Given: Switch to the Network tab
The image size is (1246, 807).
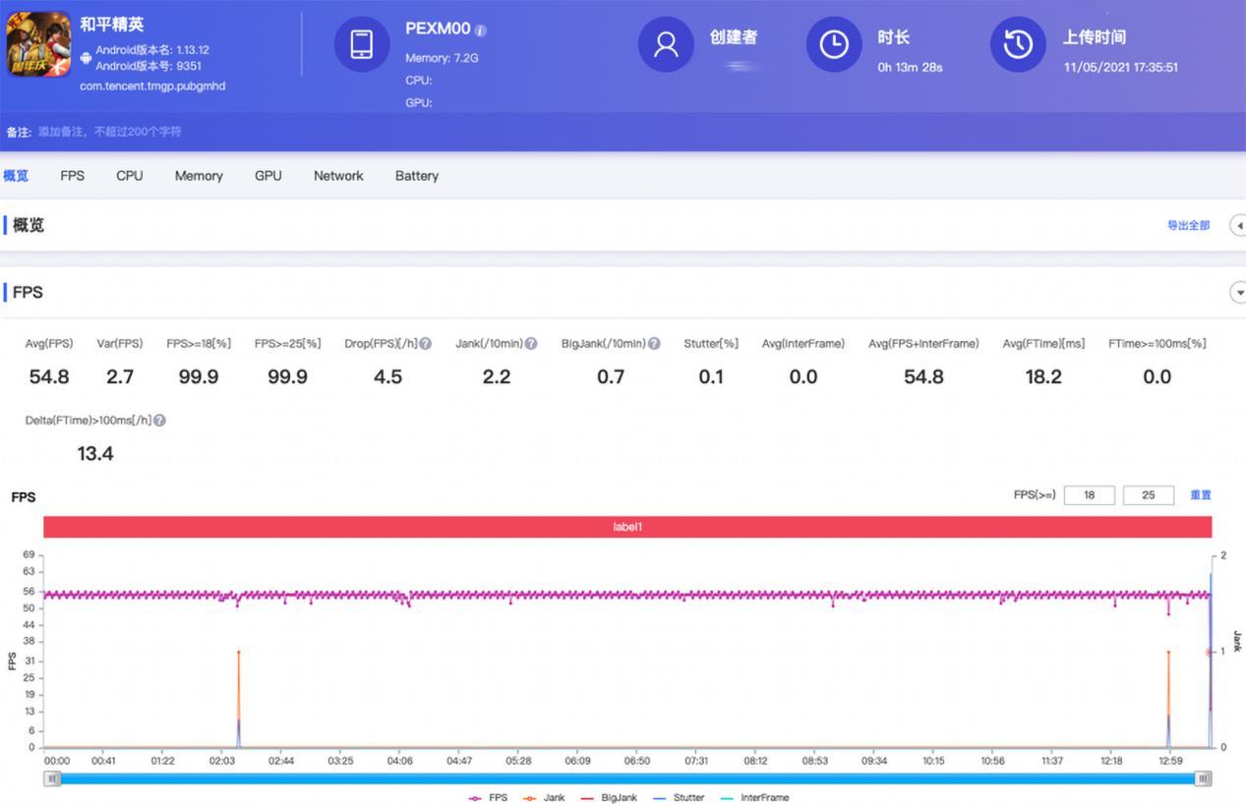Looking at the screenshot, I should click(338, 176).
